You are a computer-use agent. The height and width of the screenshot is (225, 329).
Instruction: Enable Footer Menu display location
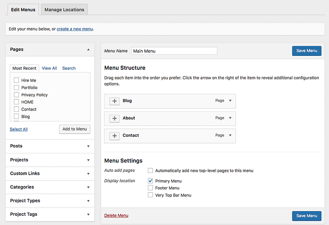(150, 188)
